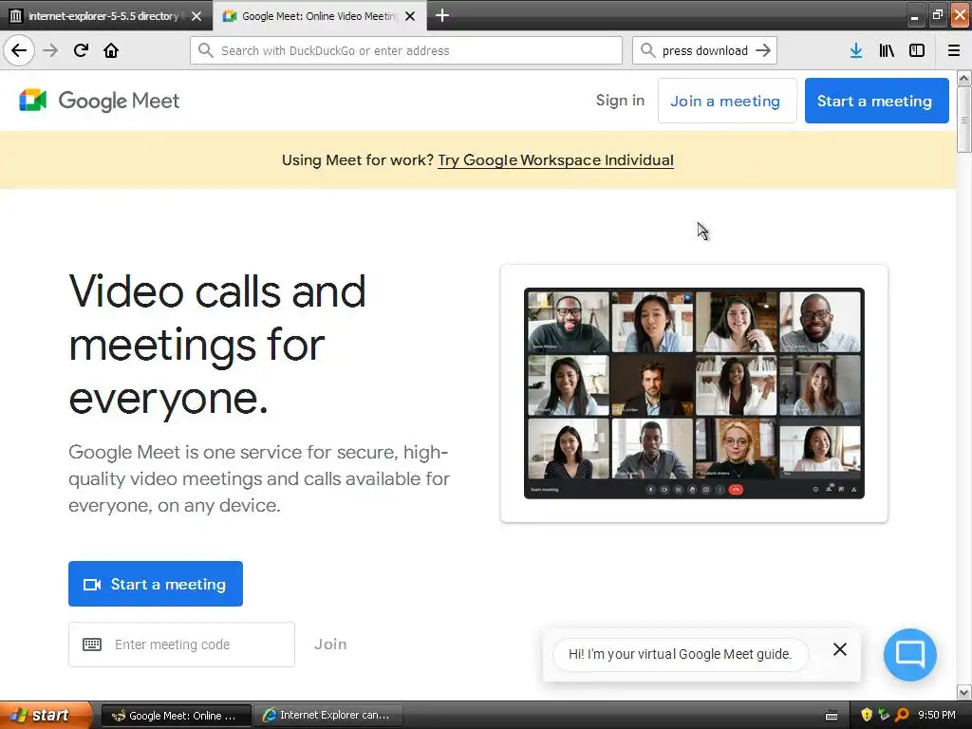972x729 pixels.
Task: Click the network connection tray icon
Action: click(x=884, y=715)
